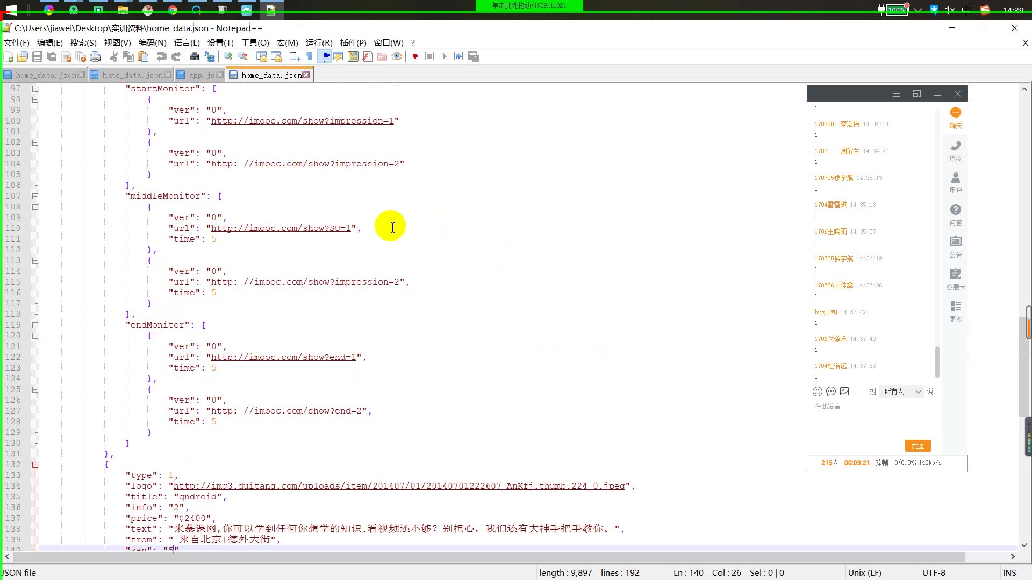
Task: Click the 在此发言 chat message input
Action: pos(873,419)
